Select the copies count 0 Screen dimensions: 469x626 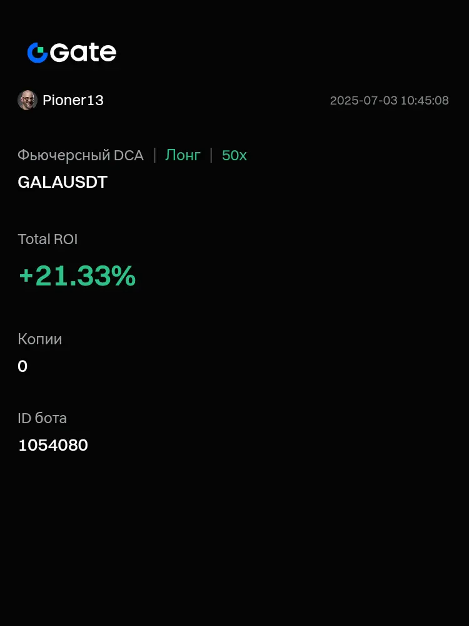(23, 366)
